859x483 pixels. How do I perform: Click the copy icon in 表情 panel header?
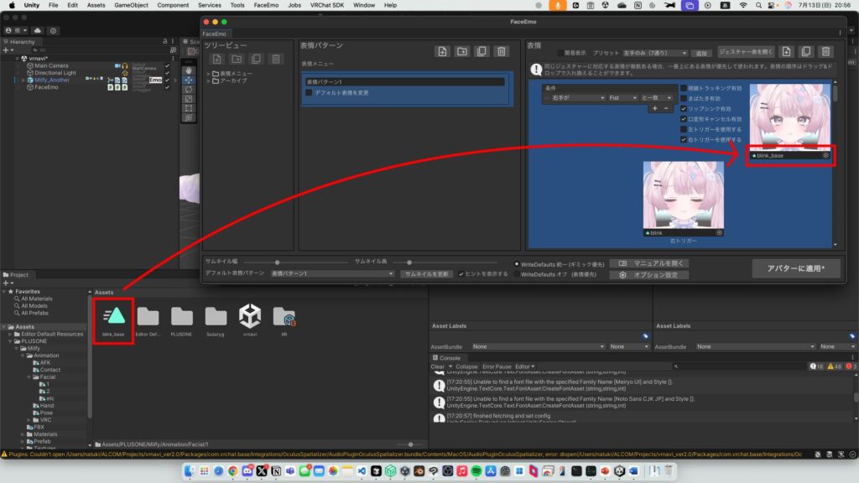click(805, 52)
